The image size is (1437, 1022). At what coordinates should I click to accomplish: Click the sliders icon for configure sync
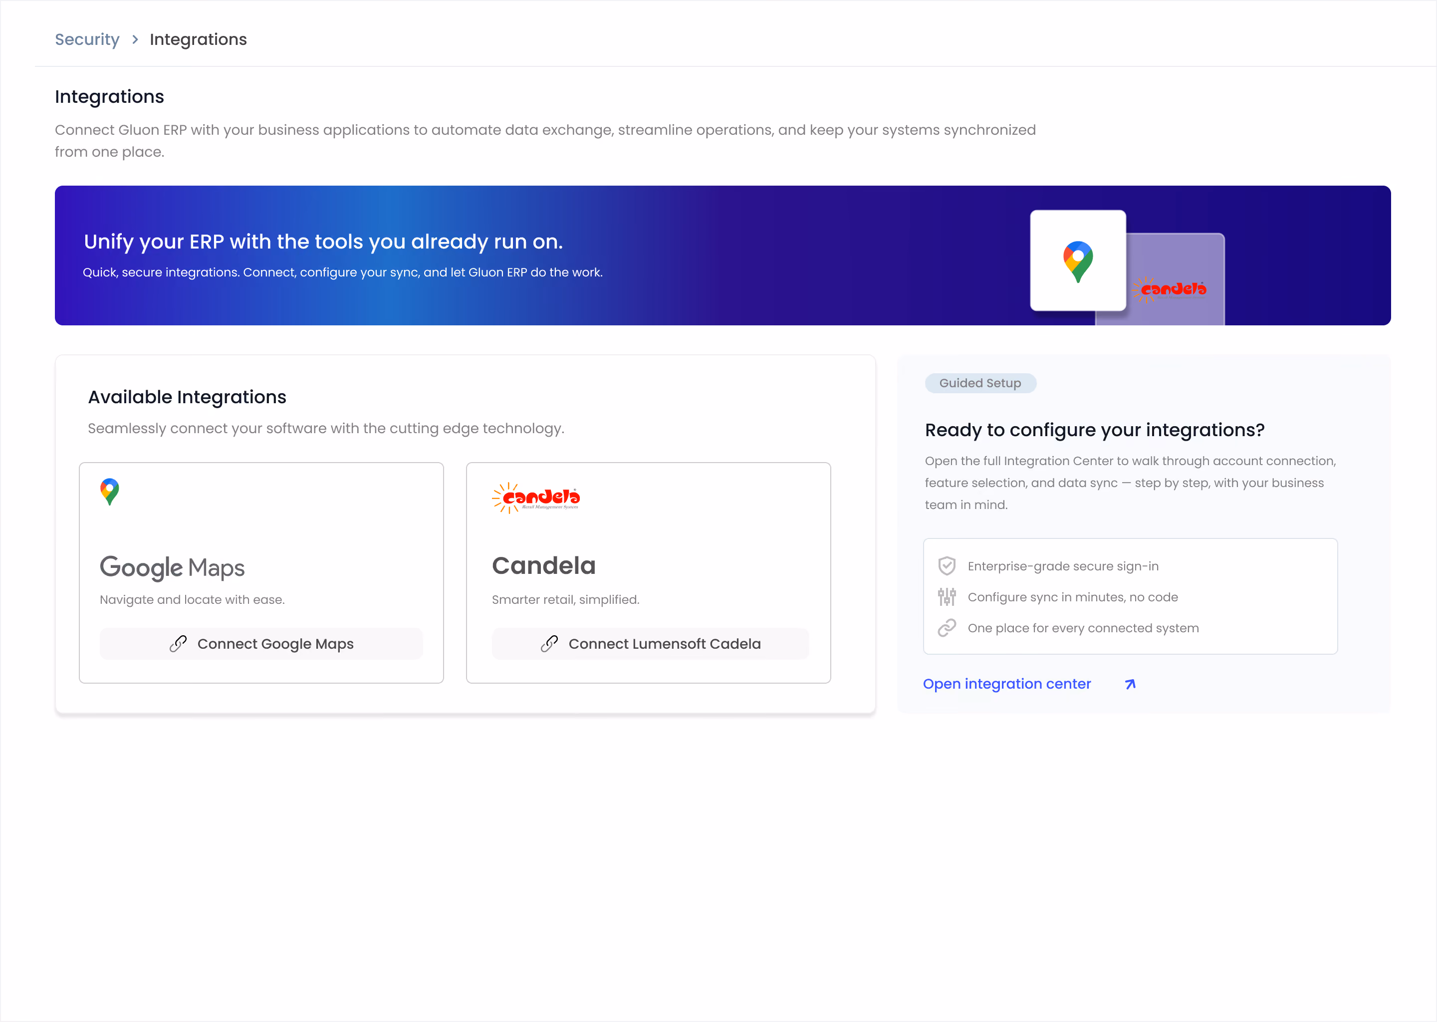point(947,597)
